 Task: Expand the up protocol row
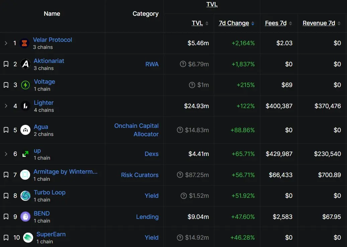pyautogui.click(x=6, y=154)
